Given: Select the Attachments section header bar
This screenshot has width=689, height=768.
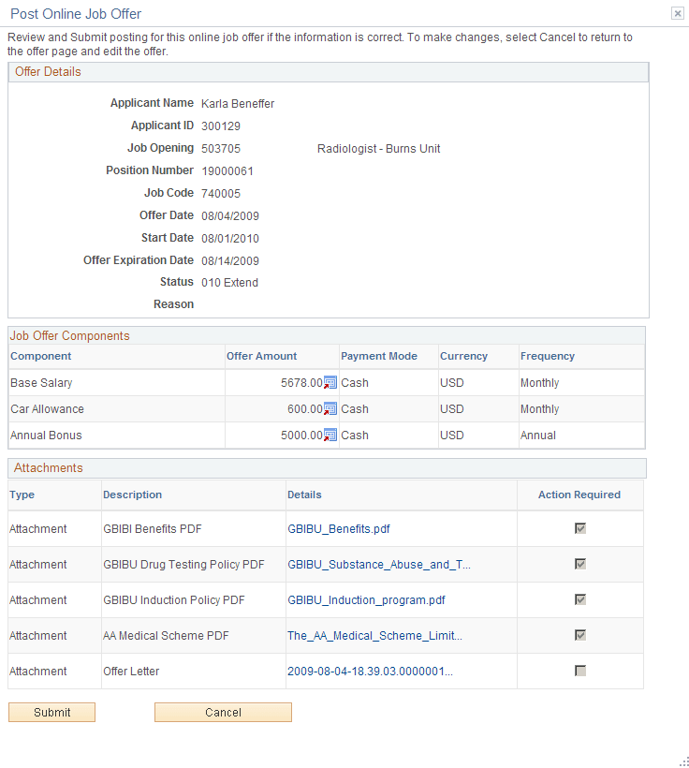Looking at the screenshot, I should [x=326, y=467].
